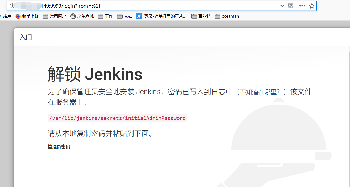350x187 pixels.
Task: Open the 登录-简单好用的互动 bookmark
Action: click(162, 16)
